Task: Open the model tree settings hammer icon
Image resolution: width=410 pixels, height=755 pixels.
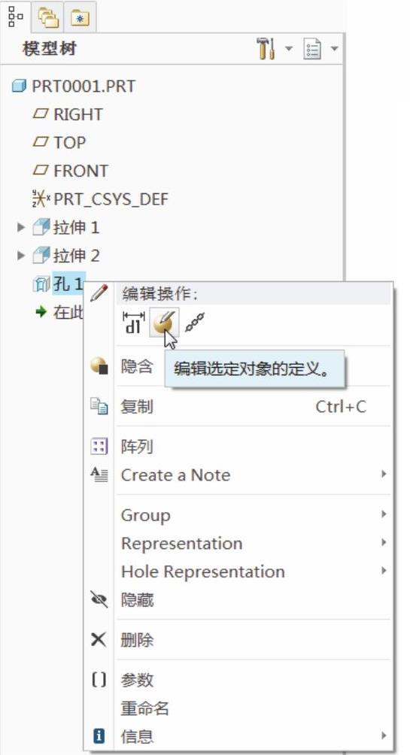Action: click(266, 49)
